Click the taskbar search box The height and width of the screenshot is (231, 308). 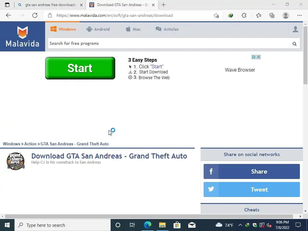(63, 225)
